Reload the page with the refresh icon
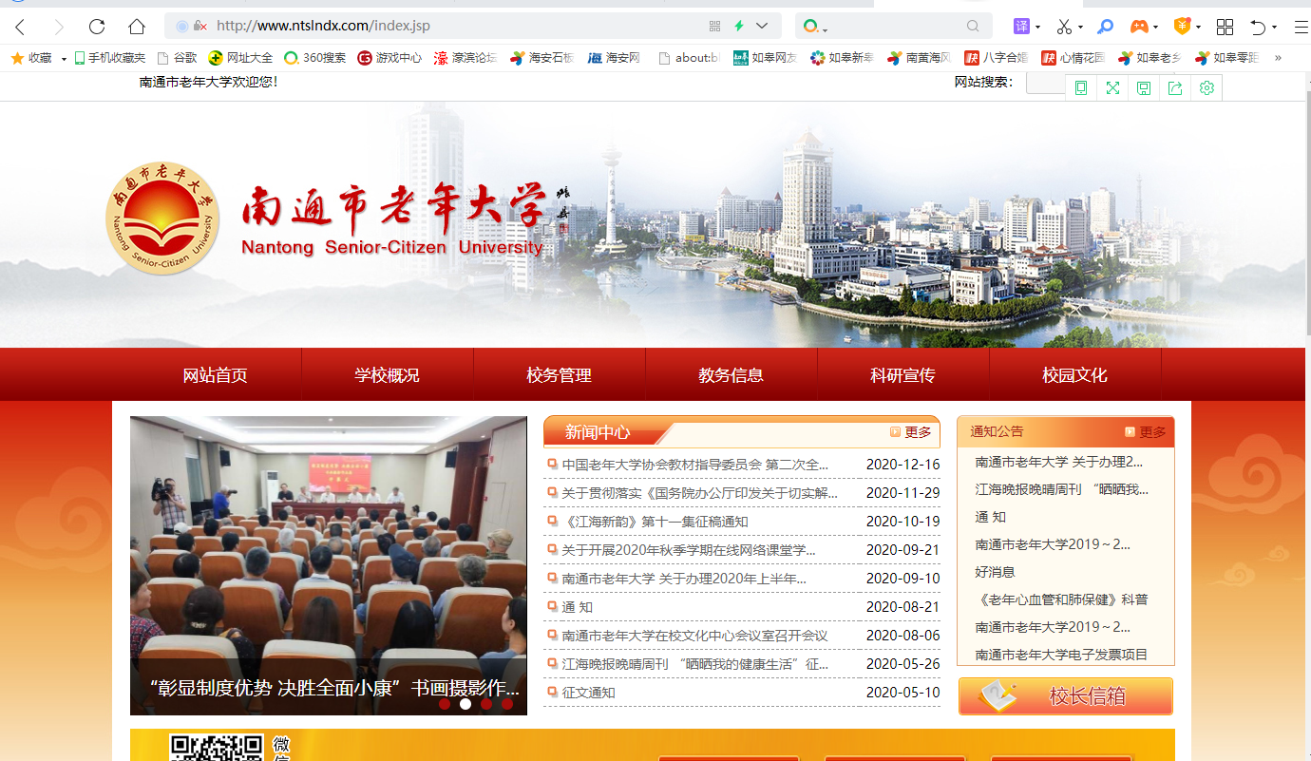The height and width of the screenshot is (761, 1311). point(97,26)
